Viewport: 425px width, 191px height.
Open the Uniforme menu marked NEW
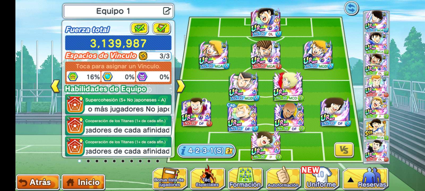pos(321,178)
